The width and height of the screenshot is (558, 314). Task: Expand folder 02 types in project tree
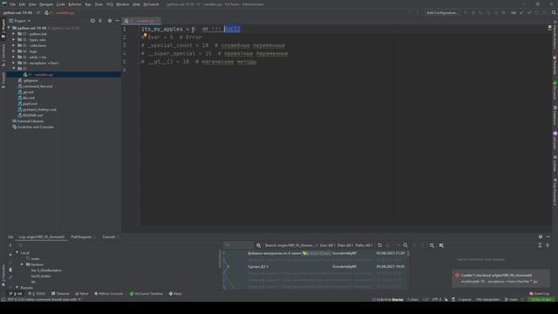(14, 39)
